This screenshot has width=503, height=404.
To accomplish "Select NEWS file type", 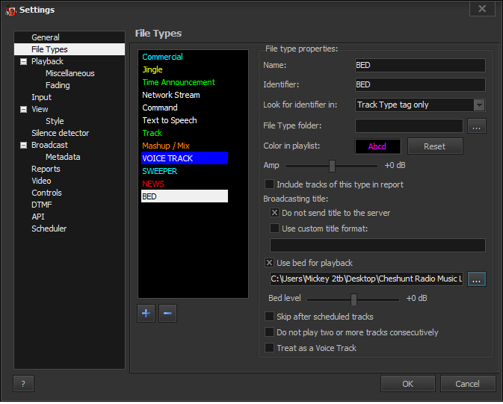I will click(153, 184).
